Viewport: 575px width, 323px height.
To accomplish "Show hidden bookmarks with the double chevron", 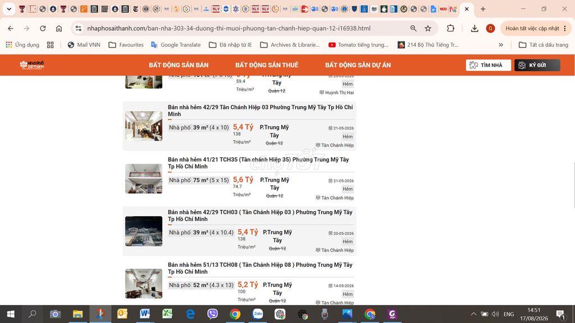I will [x=500, y=45].
